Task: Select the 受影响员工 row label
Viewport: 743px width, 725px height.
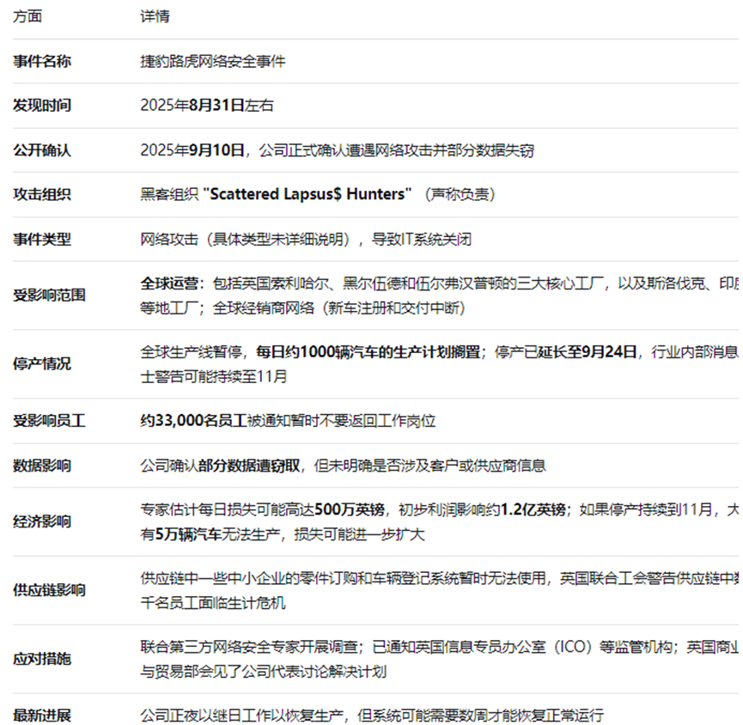Action: pos(49,421)
